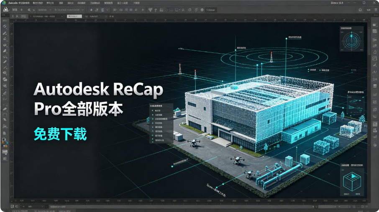Open the line chart overlay panel

point(356,105)
